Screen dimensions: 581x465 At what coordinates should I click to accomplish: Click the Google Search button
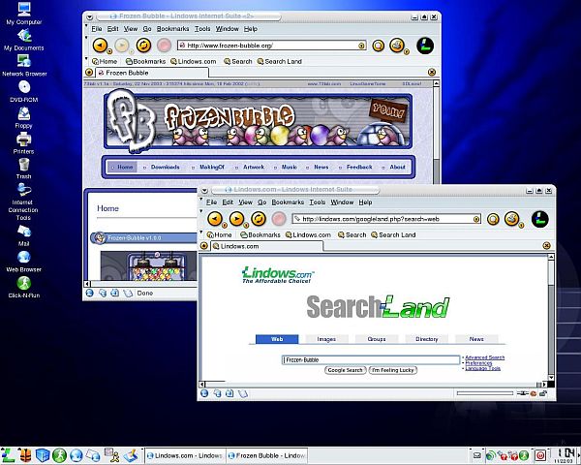pyautogui.click(x=345, y=370)
